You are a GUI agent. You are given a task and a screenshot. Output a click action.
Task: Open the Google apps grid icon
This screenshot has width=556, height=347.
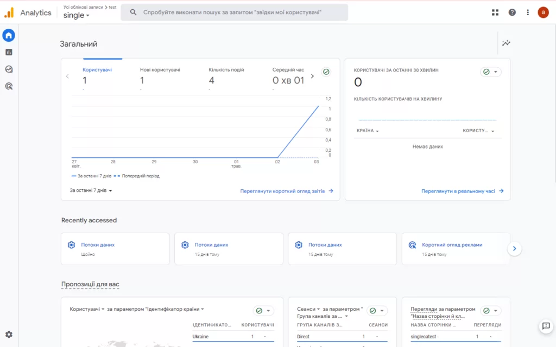(495, 12)
